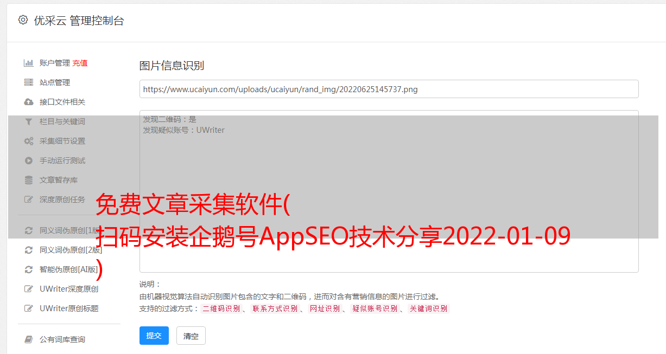Click the bar chart icon for 账户管理
Image resolution: width=666 pixels, height=354 pixels.
[x=29, y=63]
